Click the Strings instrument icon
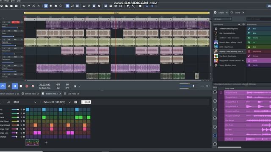The width and height of the screenshot is (271, 152). click(249, 56)
